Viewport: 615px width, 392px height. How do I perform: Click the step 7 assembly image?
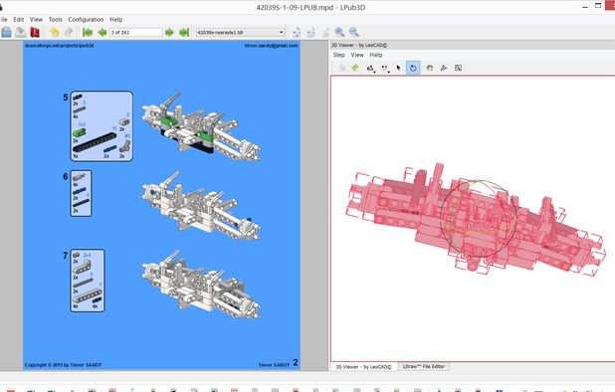click(201, 284)
